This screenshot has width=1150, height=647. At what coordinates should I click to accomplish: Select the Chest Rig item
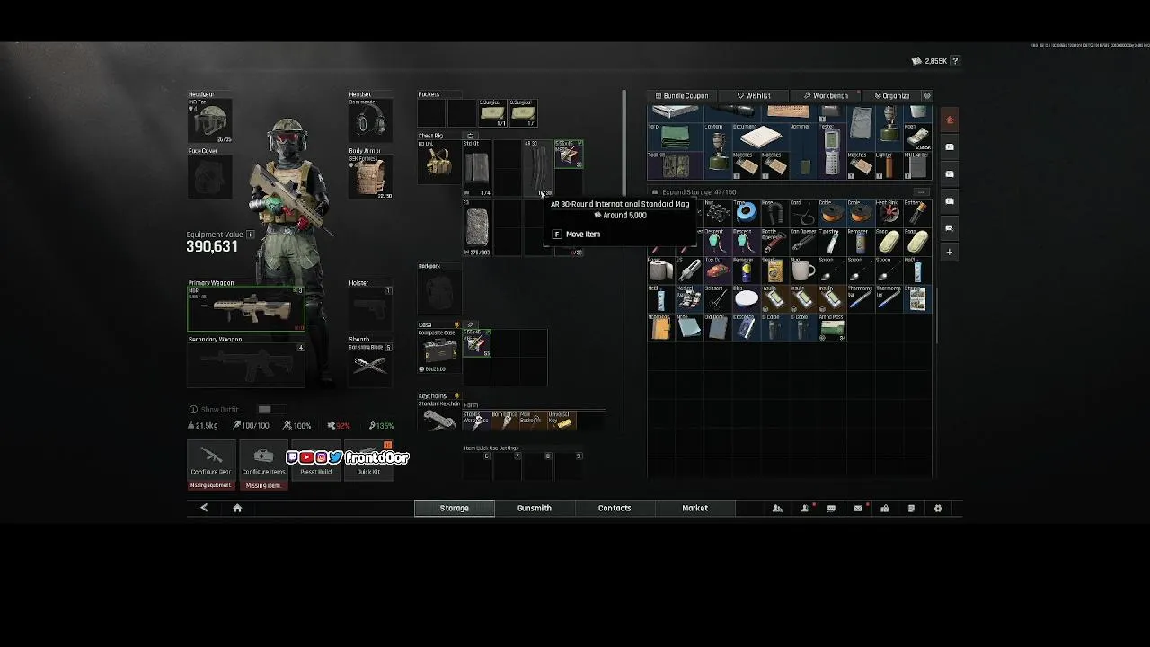[439, 163]
